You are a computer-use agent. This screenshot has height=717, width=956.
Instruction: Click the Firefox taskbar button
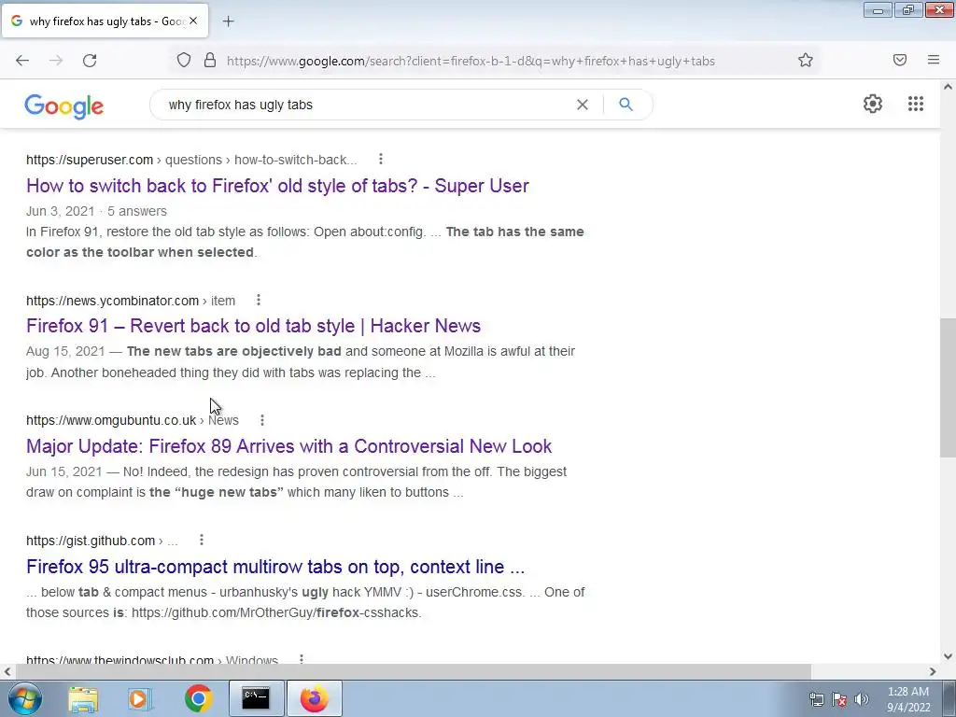point(314,698)
